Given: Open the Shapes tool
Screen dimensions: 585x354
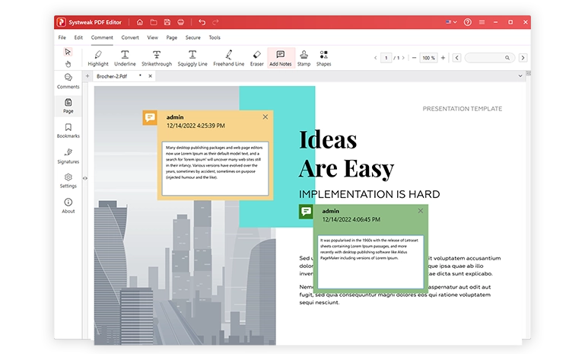Looking at the screenshot, I should pos(323,59).
